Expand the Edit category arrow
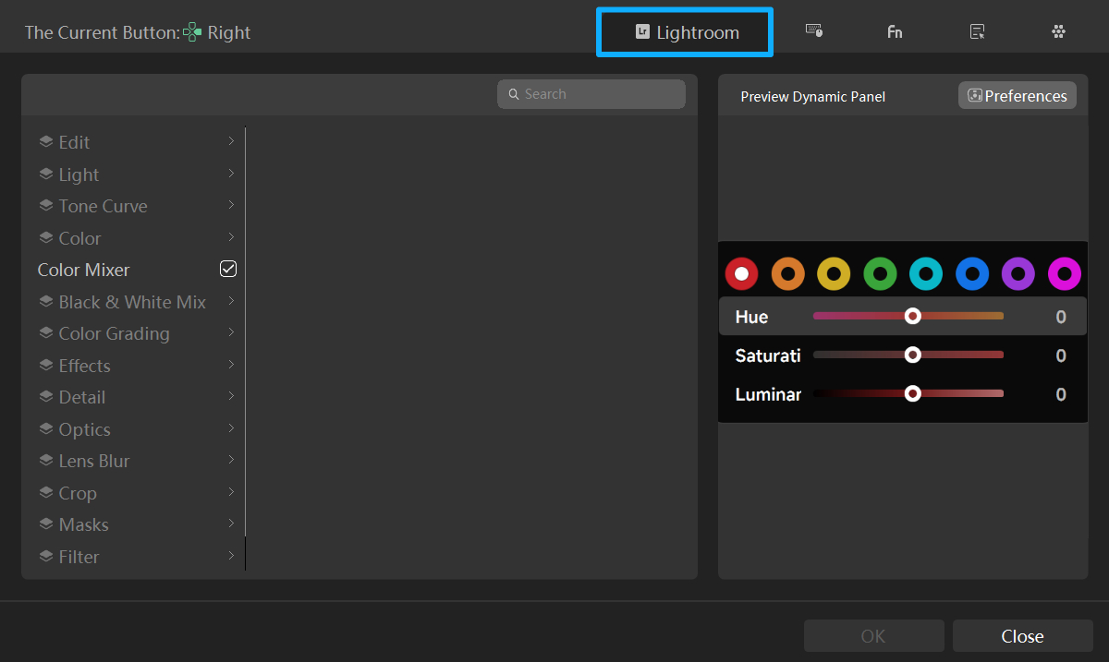Screen dimensions: 1109x662 [x=230, y=141]
